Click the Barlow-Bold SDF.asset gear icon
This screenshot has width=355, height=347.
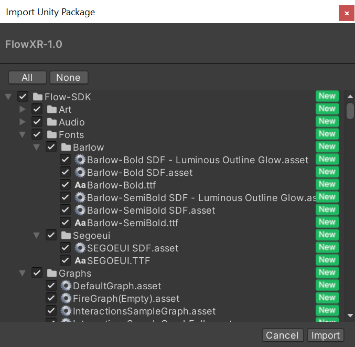pyautogui.click(x=80, y=173)
